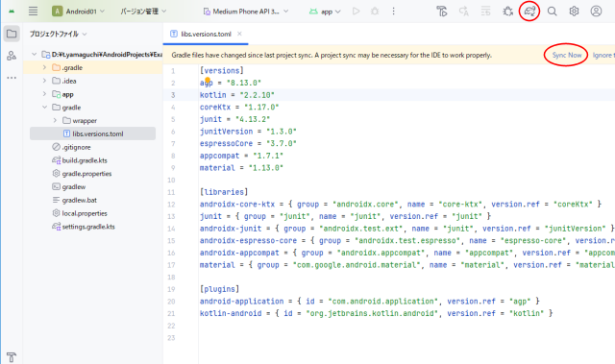Open the Build Variants hammer icon at bottom-left

(x=12, y=357)
